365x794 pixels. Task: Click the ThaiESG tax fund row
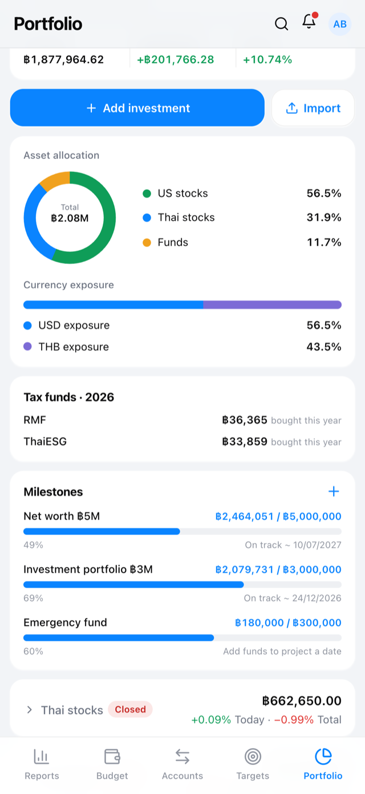click(x=182, y=442)
